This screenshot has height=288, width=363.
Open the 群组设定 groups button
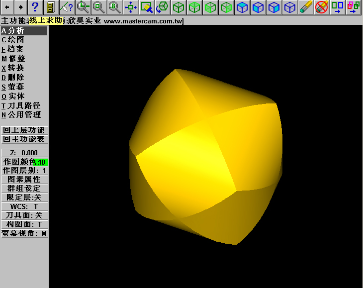(24, 189)
